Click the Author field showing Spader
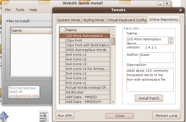The width and height of the screenshot is (186, 122). 156,58
